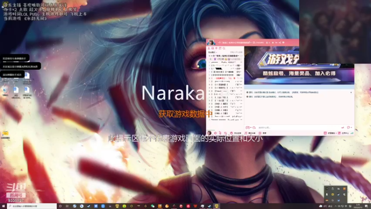This screenshot has width=371, height=209.
Task: Open the clock and date in taskbar
Action: tap(358, 206)
